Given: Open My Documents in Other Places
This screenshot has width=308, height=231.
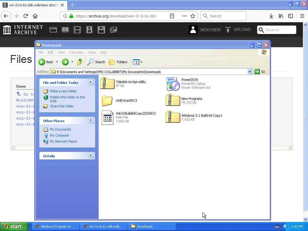Looking at the screenshot, I should coord(60,129).
